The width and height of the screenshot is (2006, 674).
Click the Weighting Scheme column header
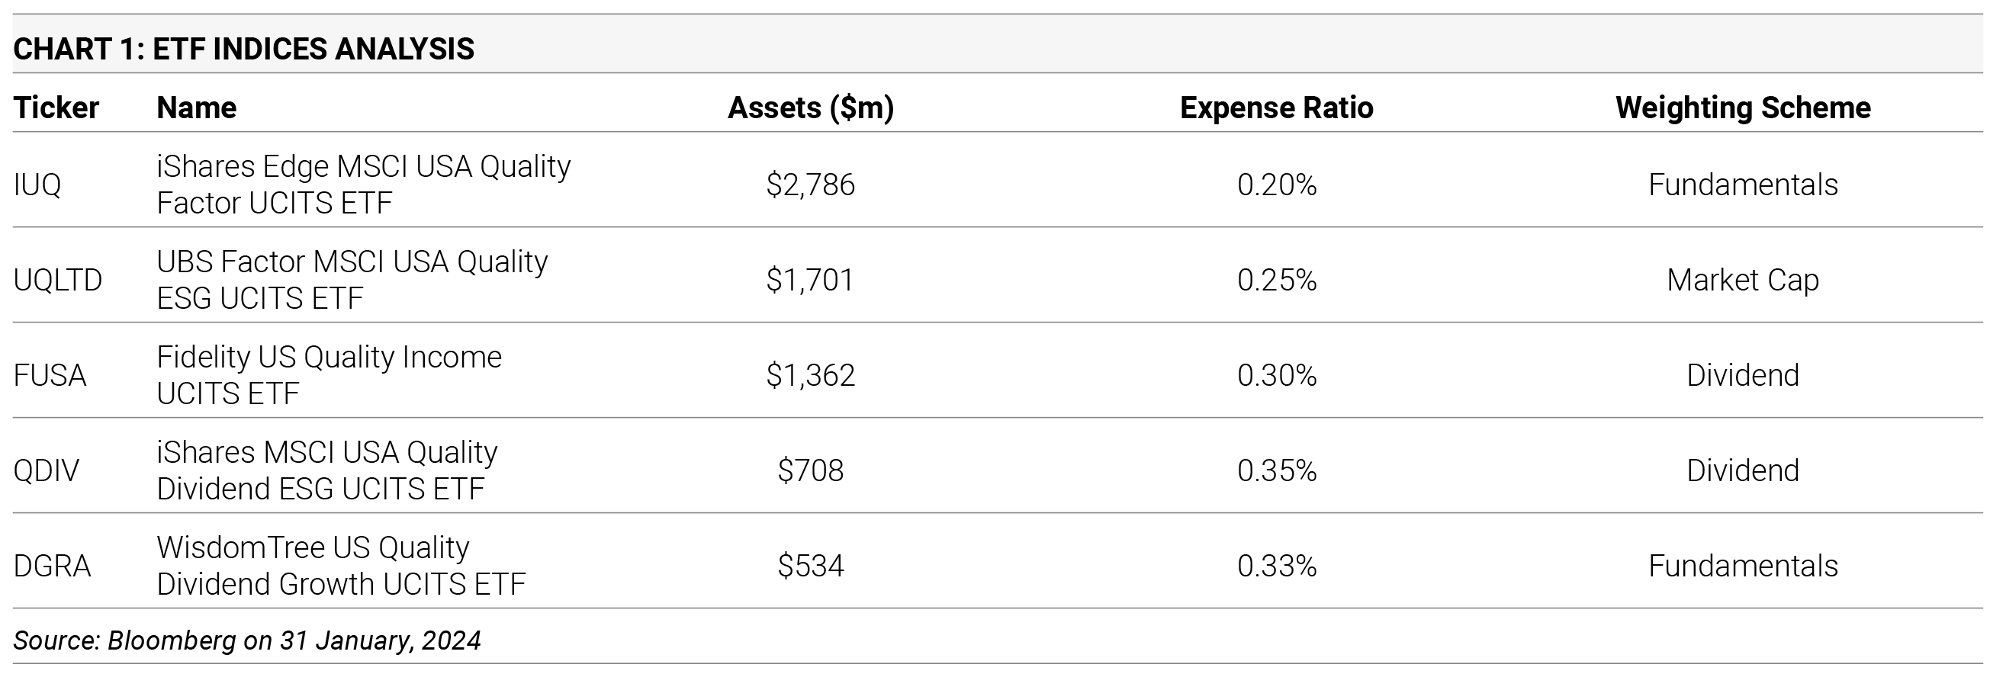pyautogui.click(x=1743, y=108)
